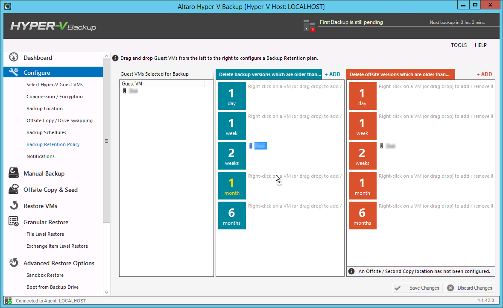Screen dimensions: 503x308
Task: Select blue 1 month retention tile
Action: click(232, 185)
